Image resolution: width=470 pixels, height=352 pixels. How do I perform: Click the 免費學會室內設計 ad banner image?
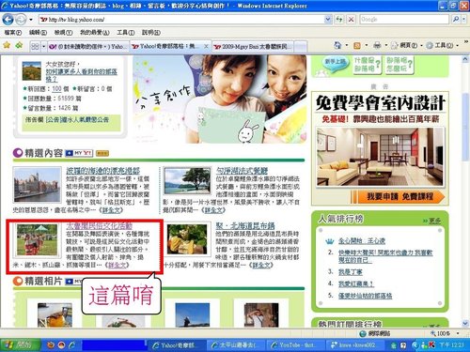tap(380, 148)
